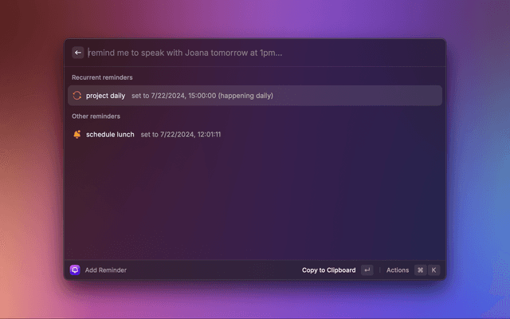Image resolution: width=510 pixels, height=319 pixels.
Task: Click the Recurrent reminders section header
Action: [x=102, y=77]
